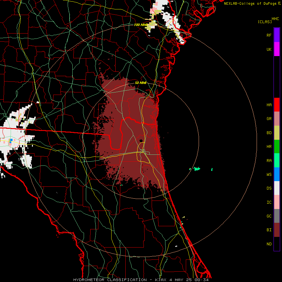Image resolution: width=282 pixels, height=282 pixels.
Task: Click the DS white legend swatch
Action: point(277,188)
